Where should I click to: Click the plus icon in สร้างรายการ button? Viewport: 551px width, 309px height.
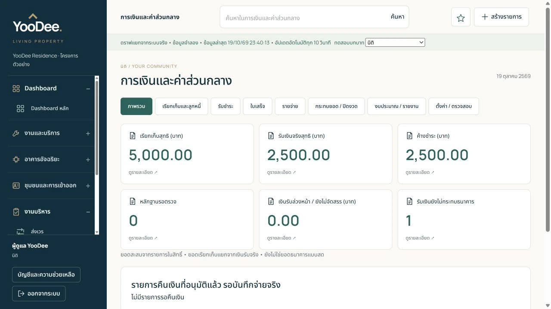485,17
